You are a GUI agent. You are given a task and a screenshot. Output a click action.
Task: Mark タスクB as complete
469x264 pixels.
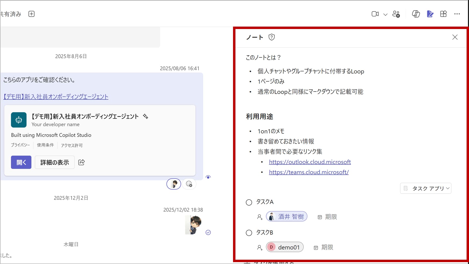point(249,233)
